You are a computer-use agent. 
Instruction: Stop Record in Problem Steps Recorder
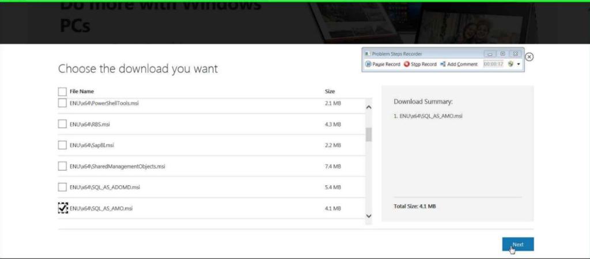coord(420,65)
